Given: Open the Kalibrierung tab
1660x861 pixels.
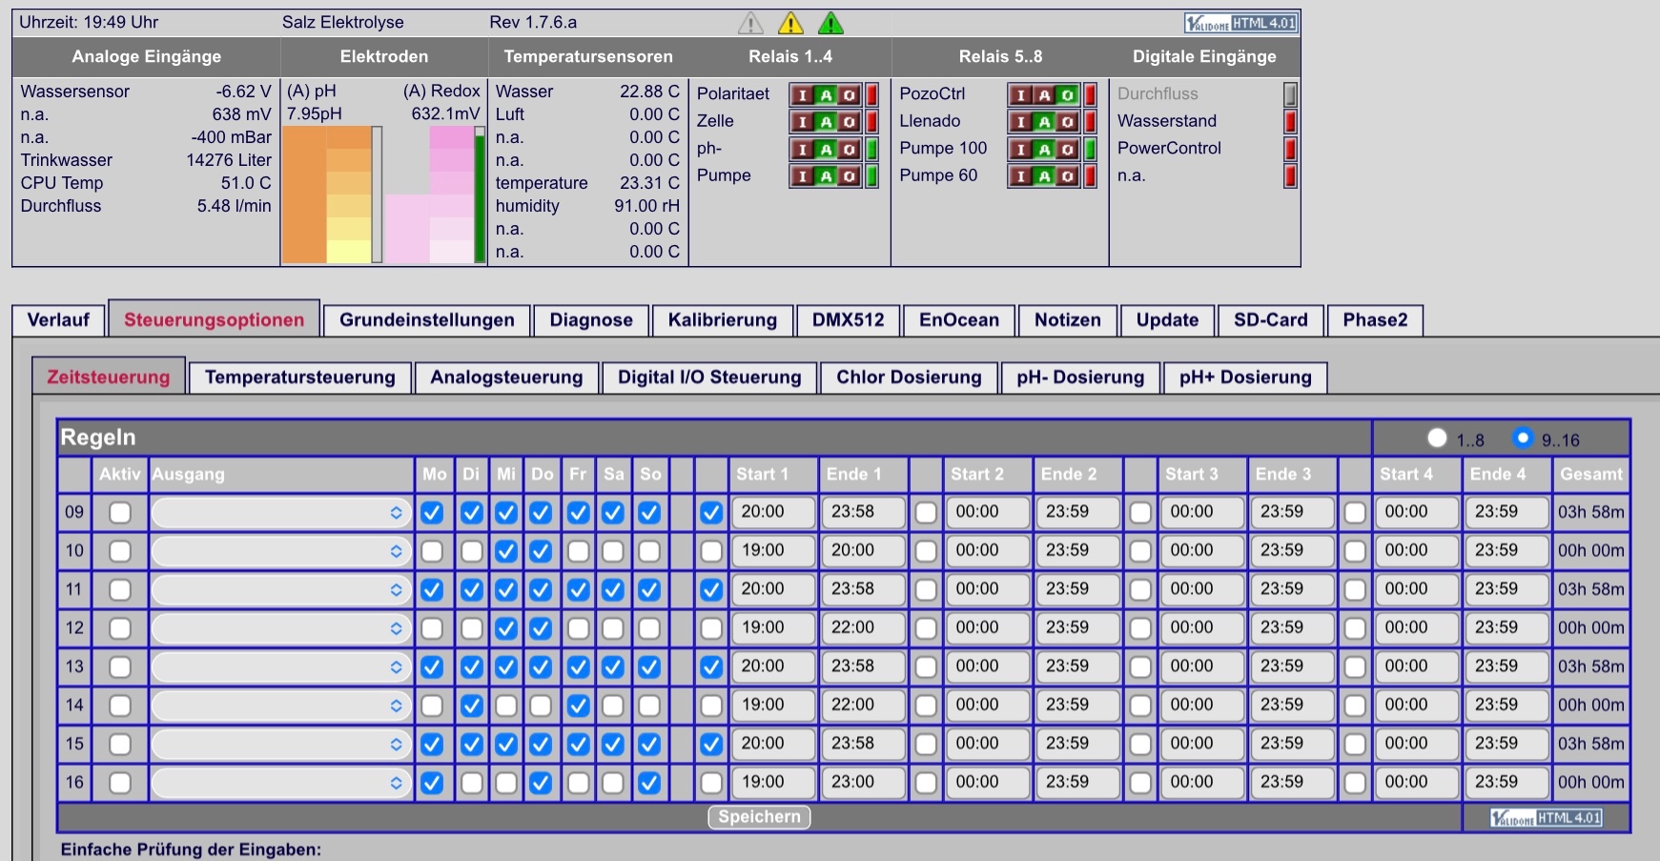Looking at the screenshot, I should [723, 320].
